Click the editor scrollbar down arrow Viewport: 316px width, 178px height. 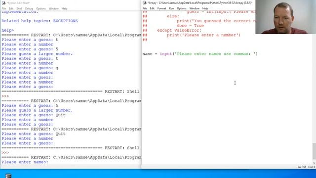coord(314,163)
